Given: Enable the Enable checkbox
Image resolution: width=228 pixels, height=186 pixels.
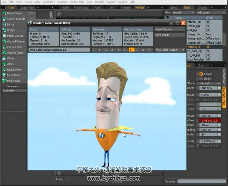Looking at the screenshot, I should (x=201, y=74).
